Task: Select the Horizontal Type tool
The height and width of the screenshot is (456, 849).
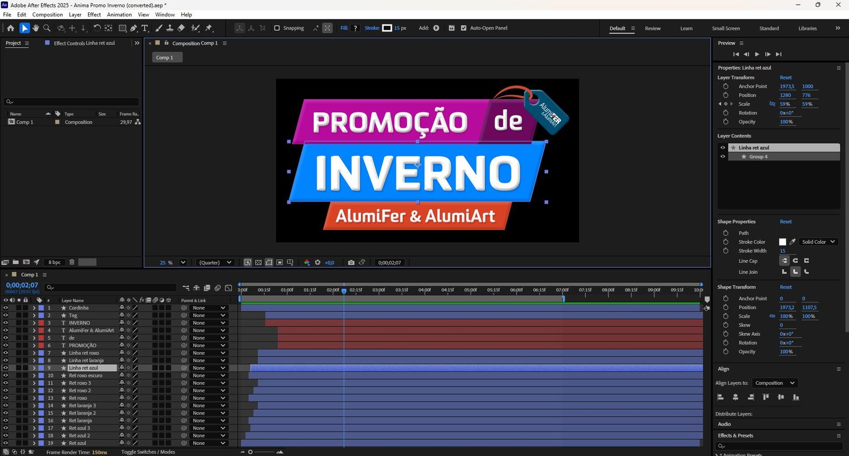Action: [145, 28]
